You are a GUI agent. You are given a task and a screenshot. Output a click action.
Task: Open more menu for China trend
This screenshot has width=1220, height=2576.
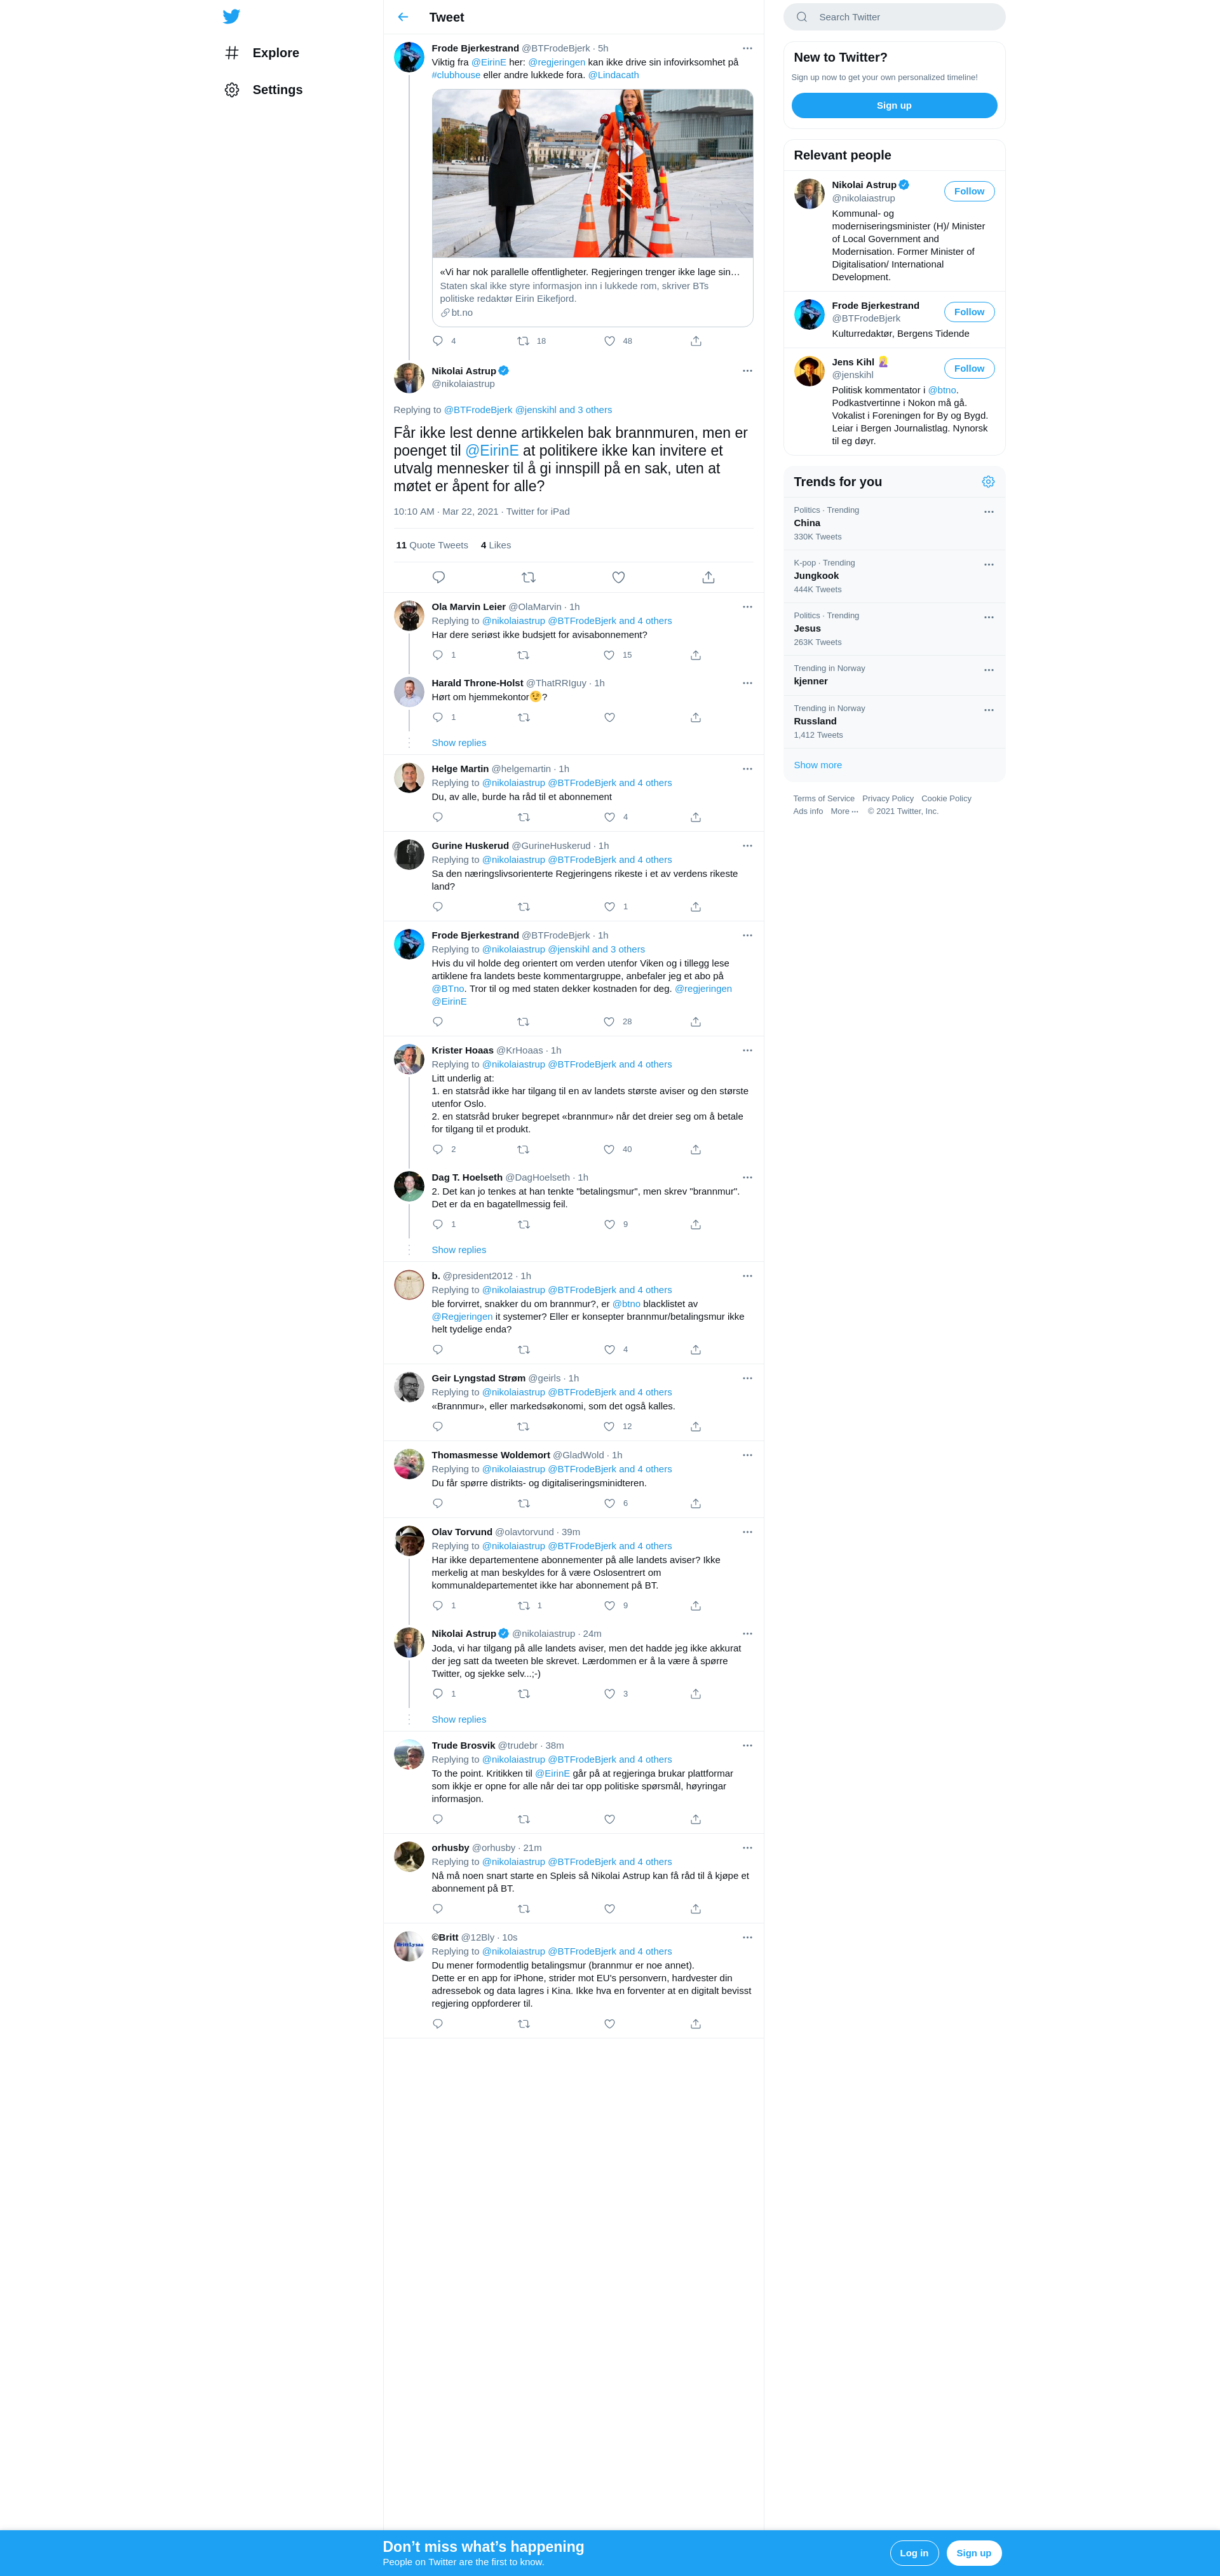(988, 512)
